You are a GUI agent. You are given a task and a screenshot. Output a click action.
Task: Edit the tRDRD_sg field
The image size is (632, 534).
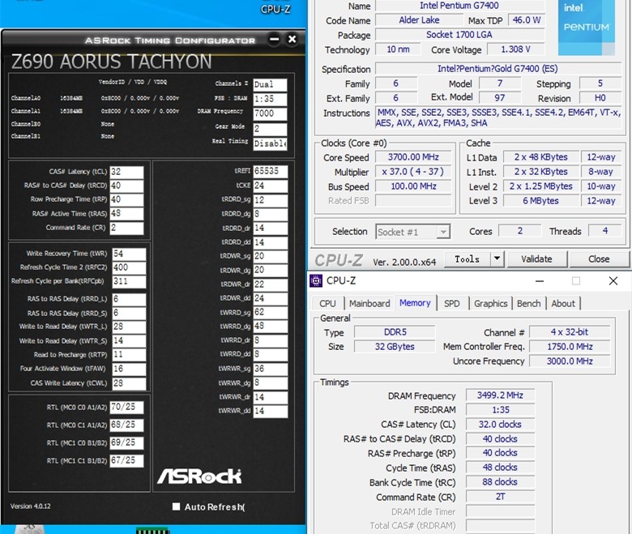[271, 200]
